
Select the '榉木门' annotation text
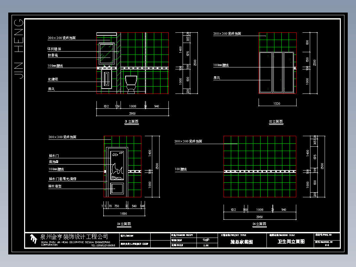[54, 156]
